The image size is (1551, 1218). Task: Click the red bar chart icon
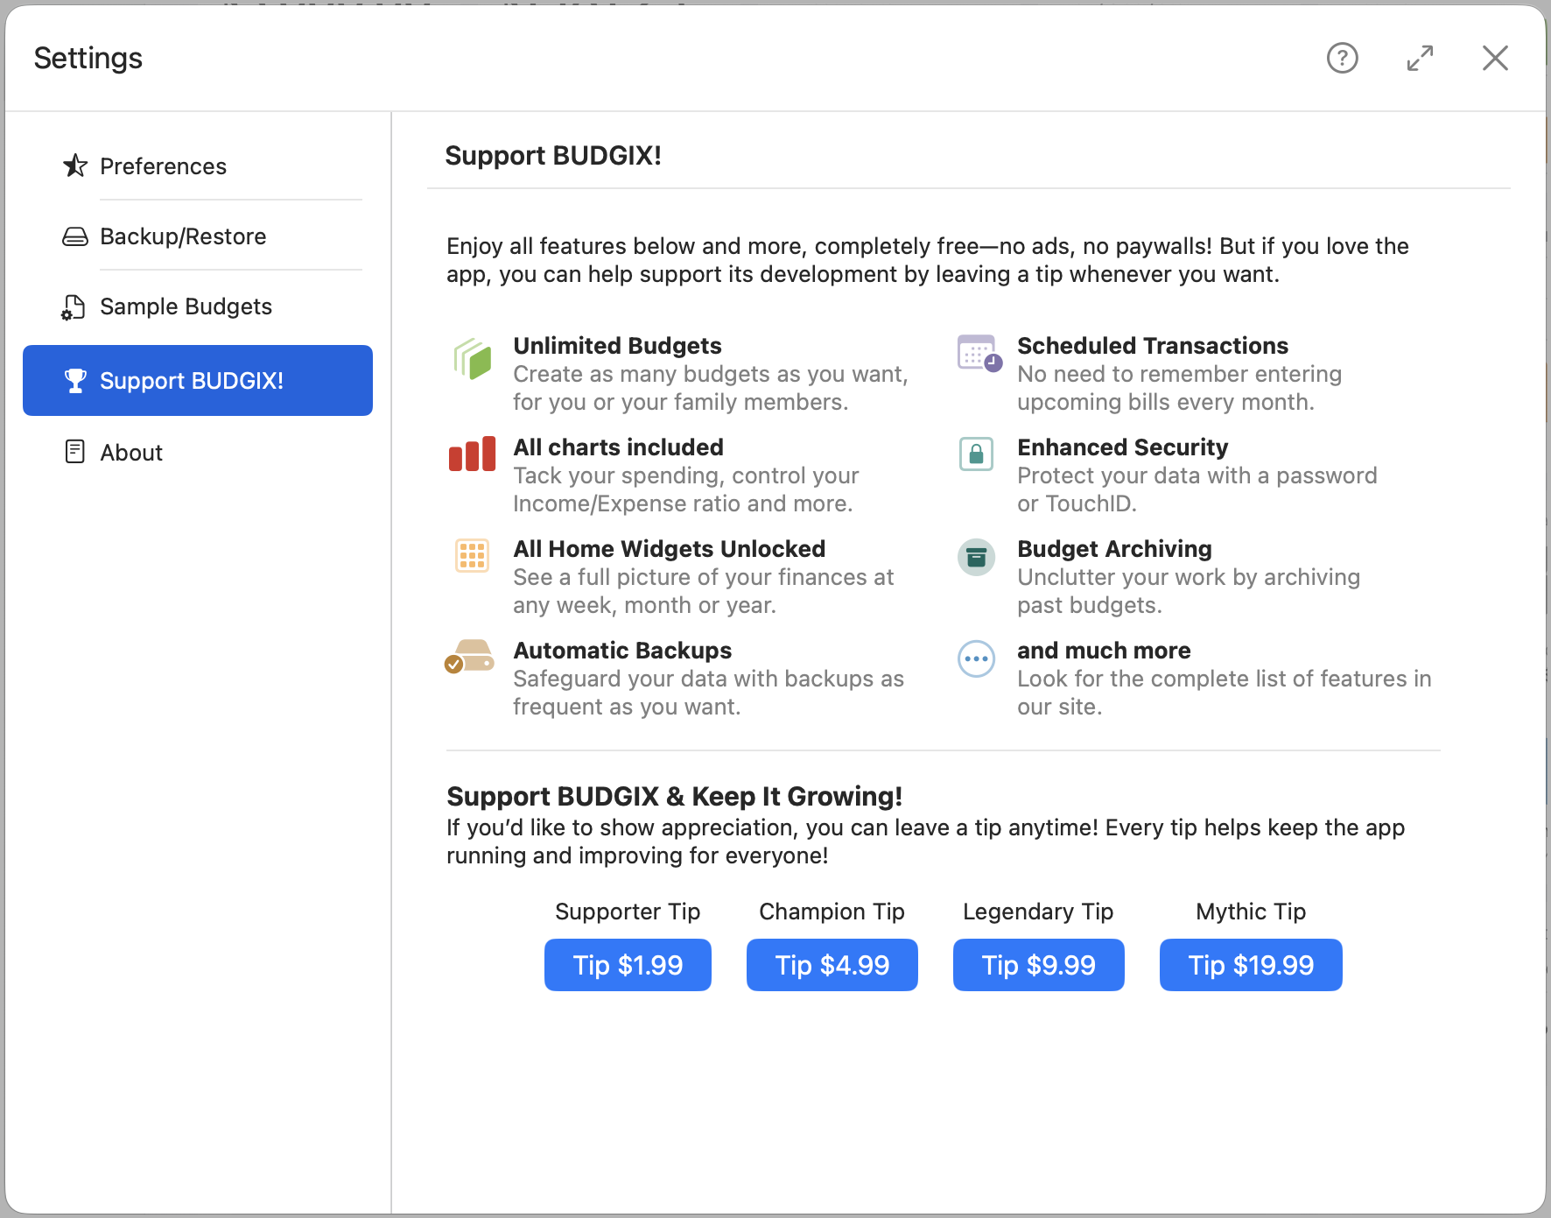(x=471, y=454)
